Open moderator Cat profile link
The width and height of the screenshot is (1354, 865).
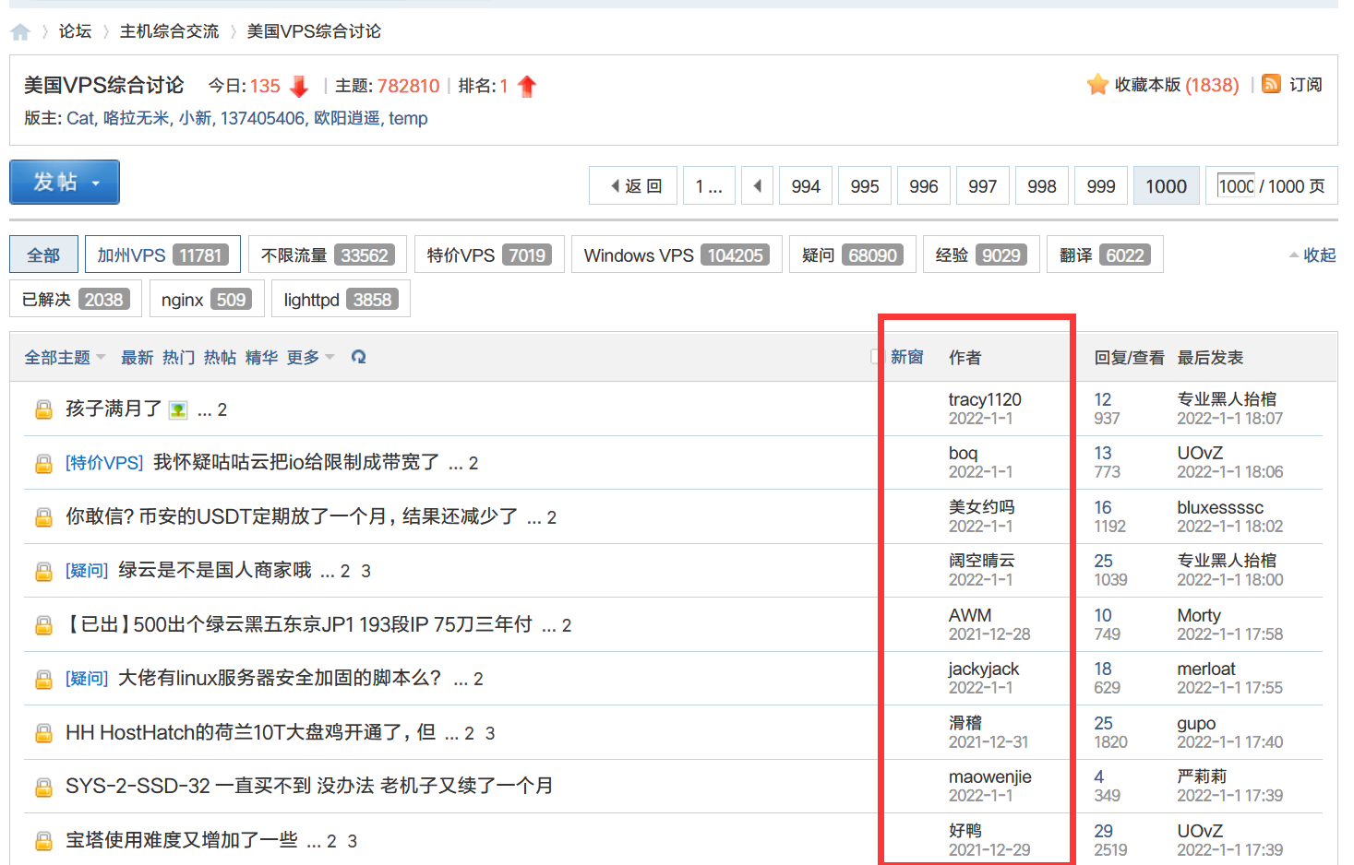click(79, 118)
